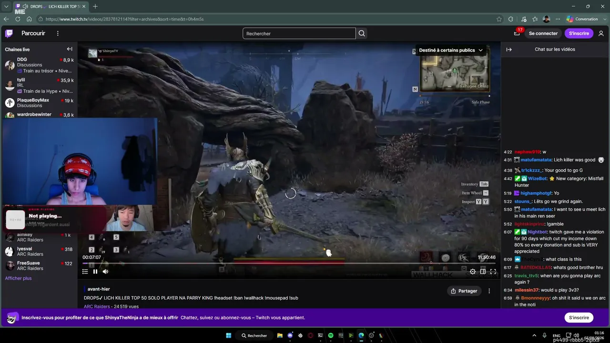This screenshot has height=343, width=610.
Task: Open the wardrobewinter live channel
Action: (x=39, y=115)
